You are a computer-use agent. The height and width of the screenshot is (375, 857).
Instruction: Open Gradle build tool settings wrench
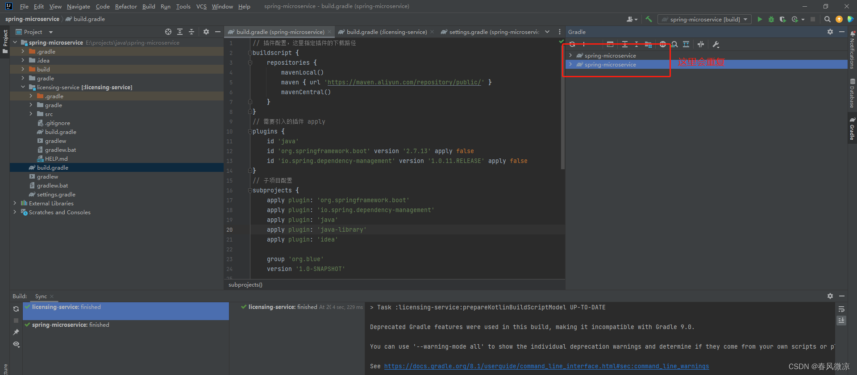(x=716, y=44)
